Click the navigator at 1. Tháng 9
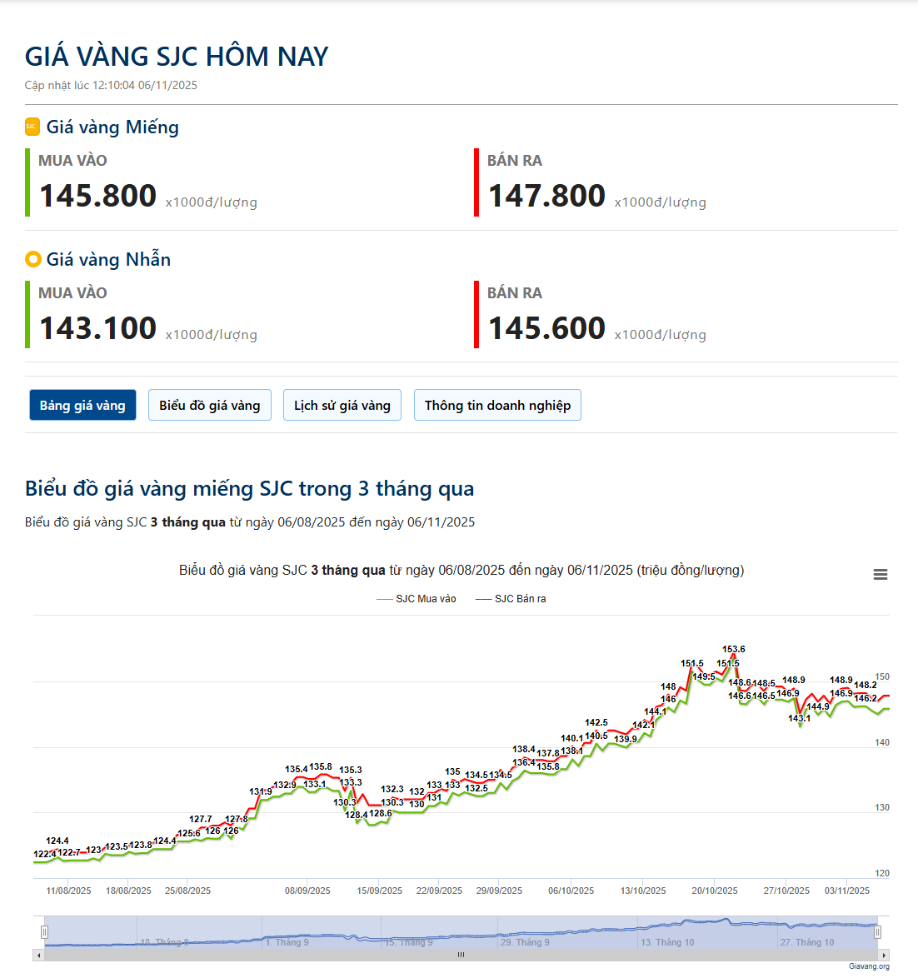Viewport: 918px width, 978px height. tap(287, 942)
